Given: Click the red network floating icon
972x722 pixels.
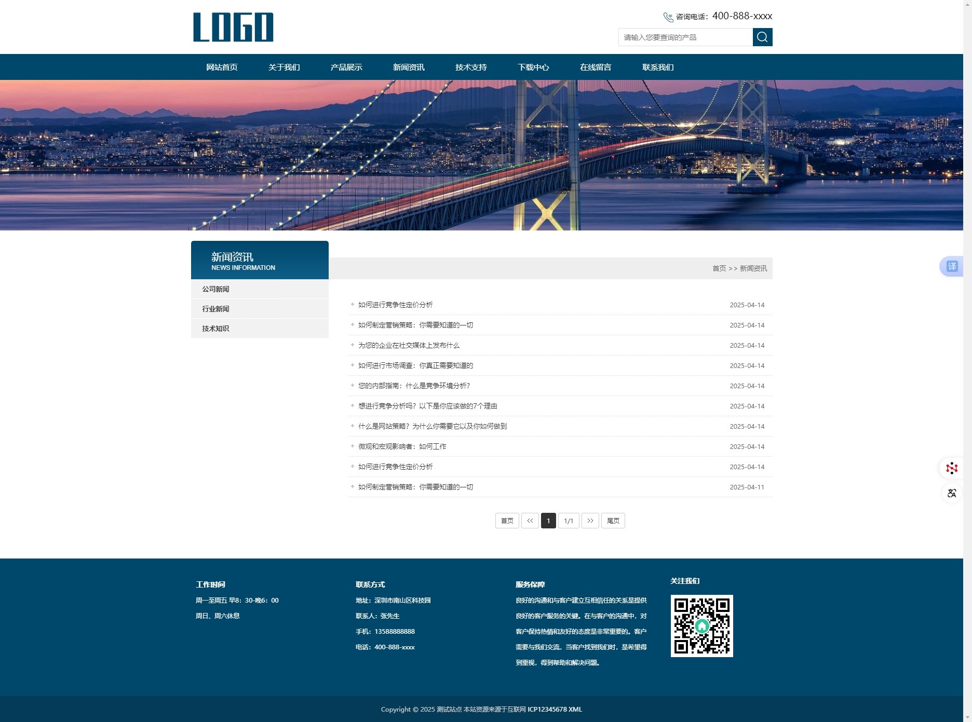Looking at the screenshot, I should click(951, 468).
